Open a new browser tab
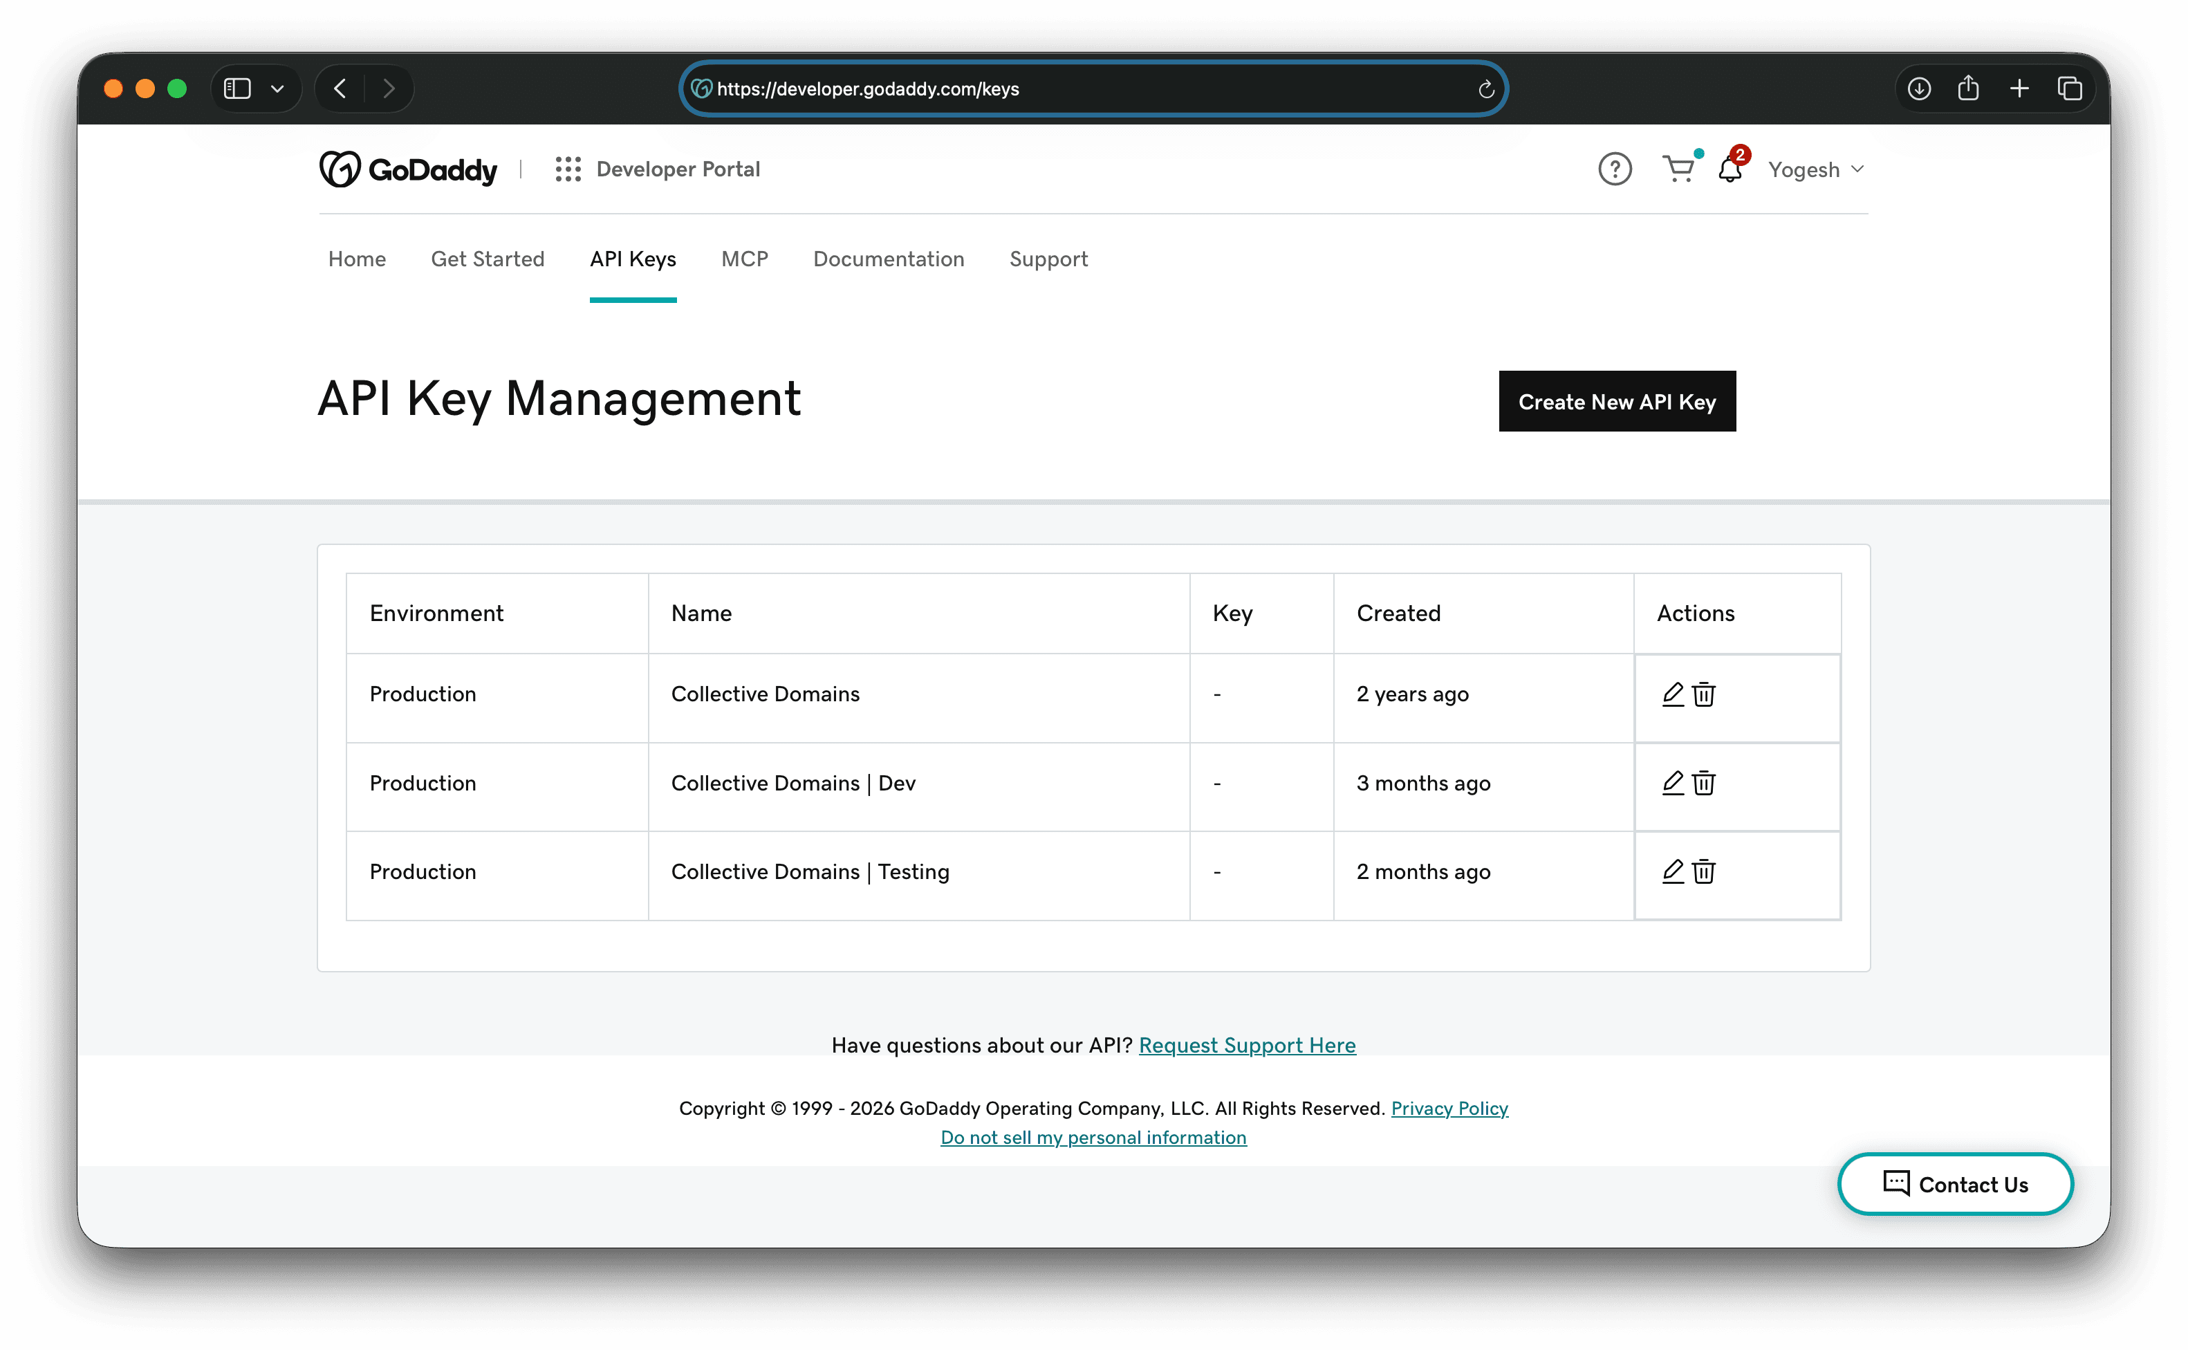This screenshot has height=1350, width=2188. pos(2019,89)
